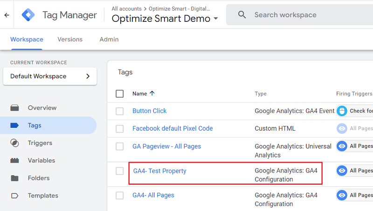Check the Facebook default Pixel Code checkbox
The width and height of the screenshot is (373, 211).
point(120,129)
